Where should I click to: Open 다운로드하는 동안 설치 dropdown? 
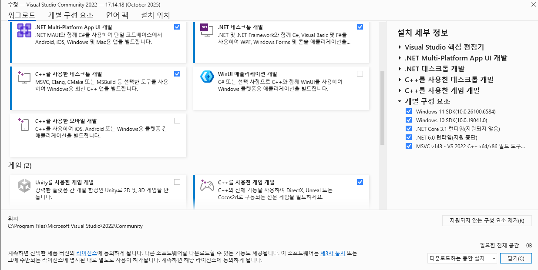(x=462, y=258)
